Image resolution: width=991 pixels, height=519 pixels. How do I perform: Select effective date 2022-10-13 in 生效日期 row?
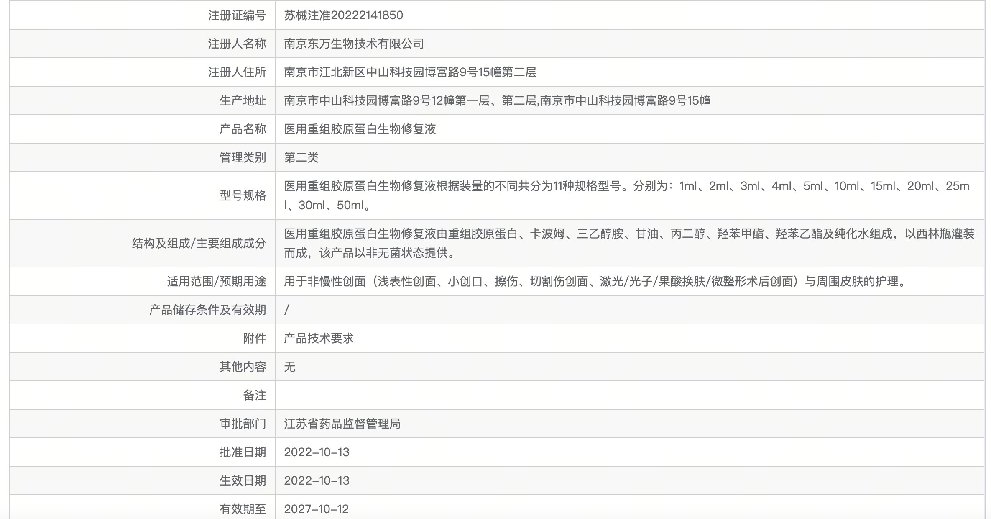(x=317, y=480)
